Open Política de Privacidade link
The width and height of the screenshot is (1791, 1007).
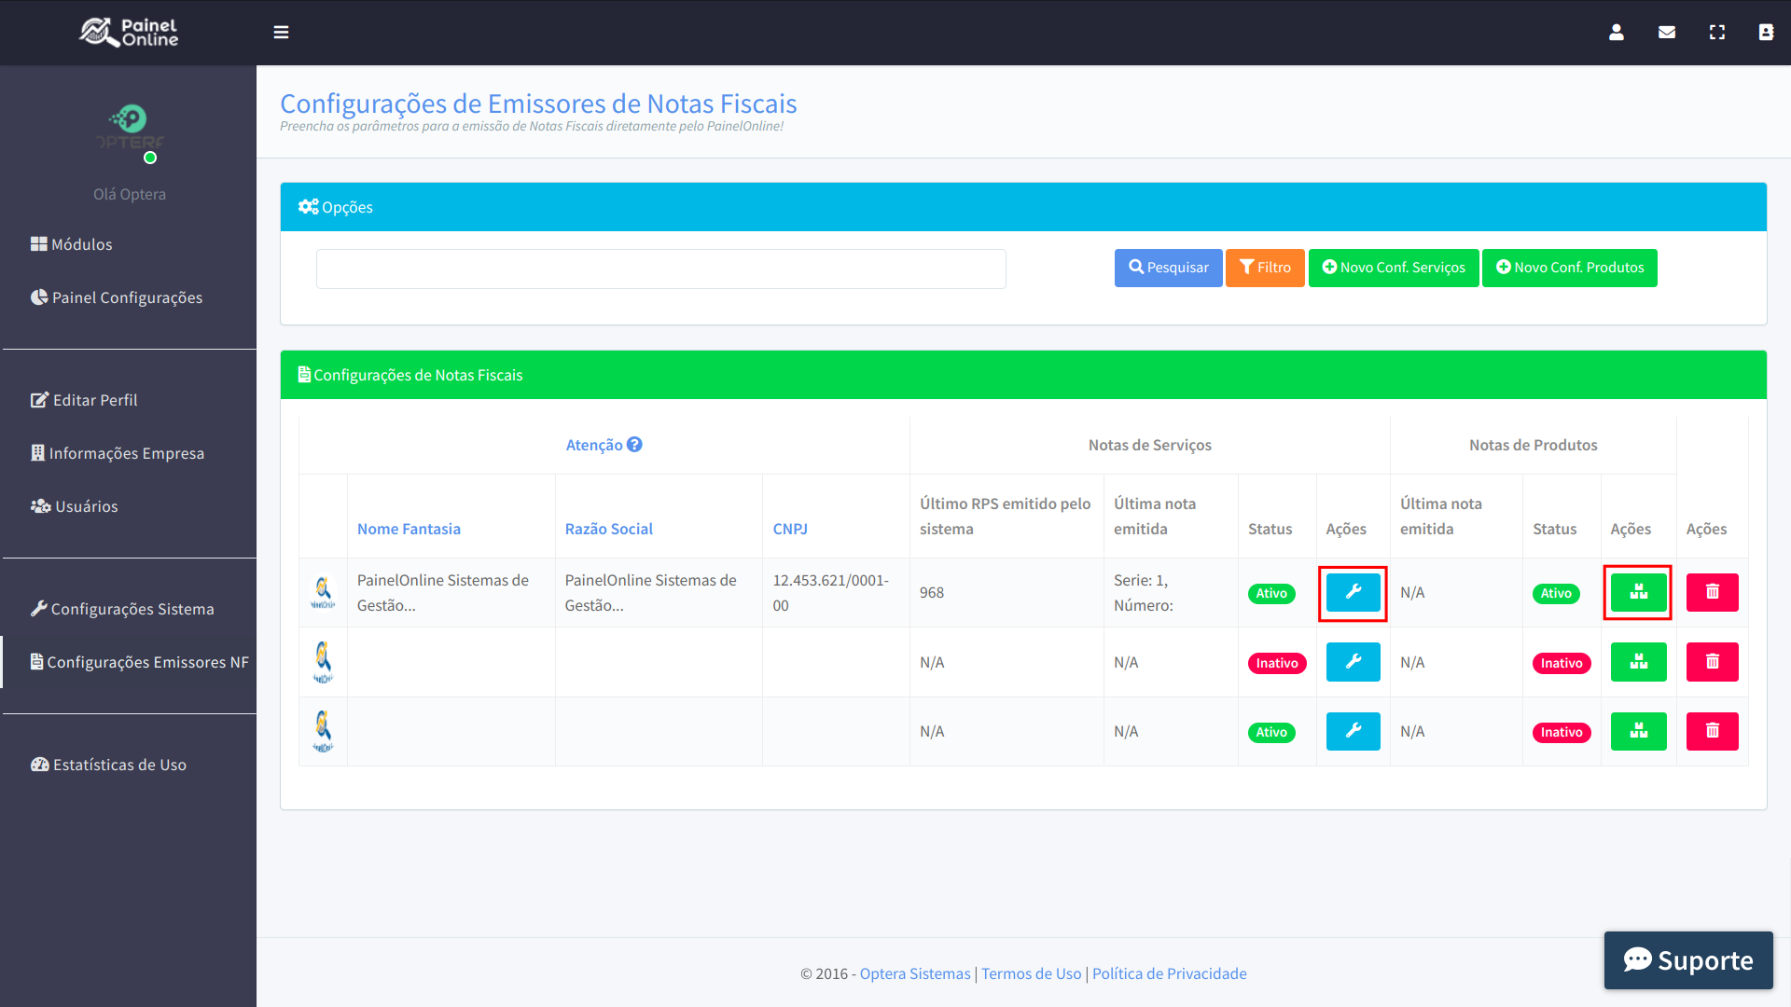pyautogui.click(x=1169, y=973)
